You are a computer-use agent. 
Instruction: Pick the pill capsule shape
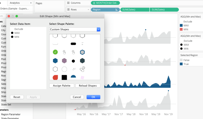tap(82, 69)
